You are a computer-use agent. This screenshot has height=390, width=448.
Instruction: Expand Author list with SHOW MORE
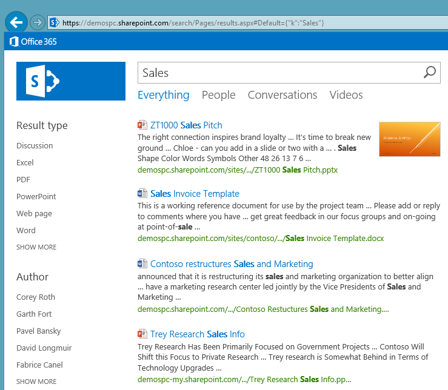(36, 382)
